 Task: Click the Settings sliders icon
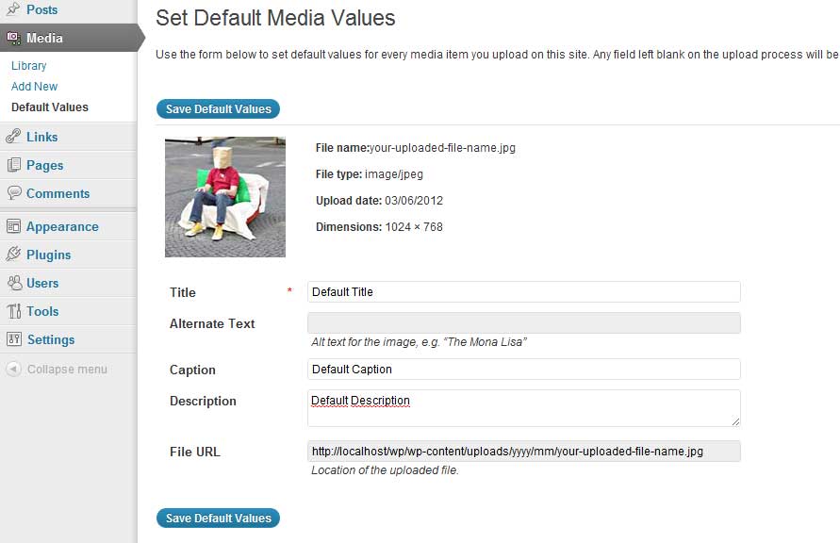click(14, 339)
